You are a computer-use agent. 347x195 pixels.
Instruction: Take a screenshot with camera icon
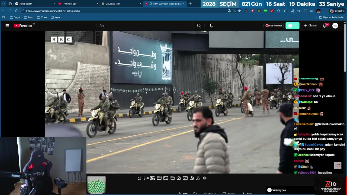coord(192,178)
